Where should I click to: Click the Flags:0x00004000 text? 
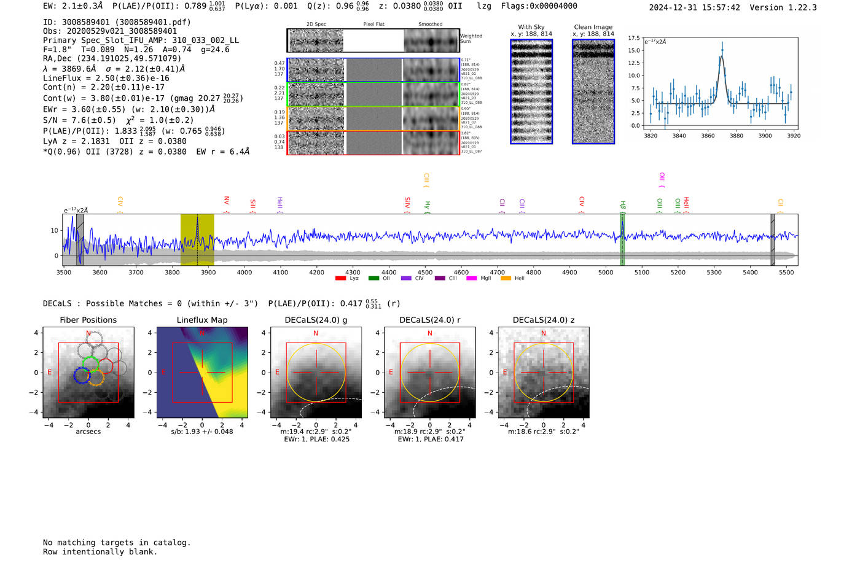(539, 6)
